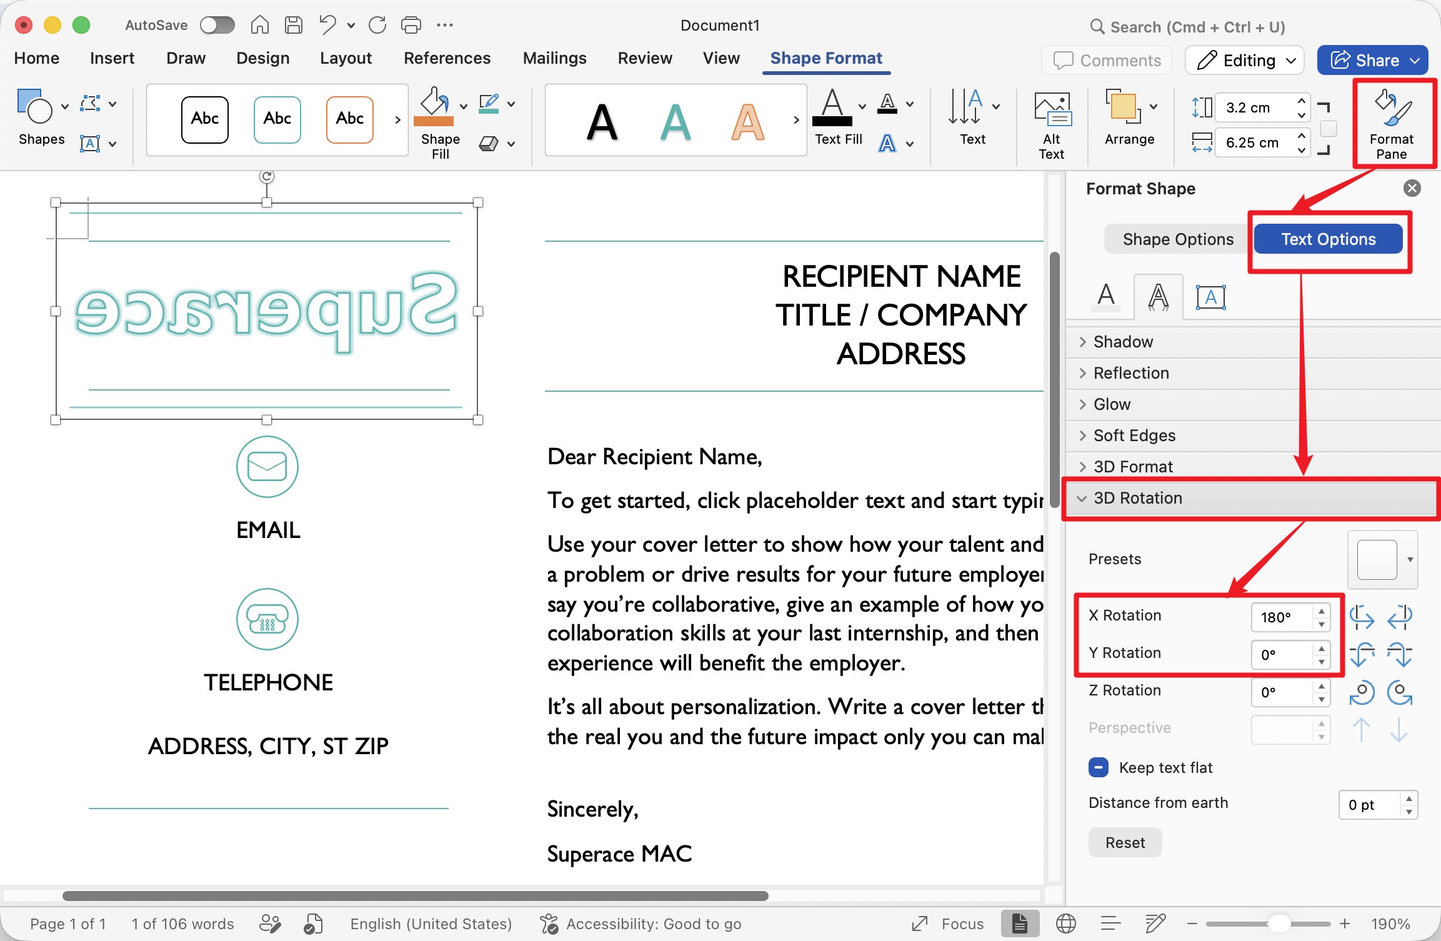The width and height of the screenshot is (1441, 941).
Task: Click the Text Outline icon
Action: (887, 103)
